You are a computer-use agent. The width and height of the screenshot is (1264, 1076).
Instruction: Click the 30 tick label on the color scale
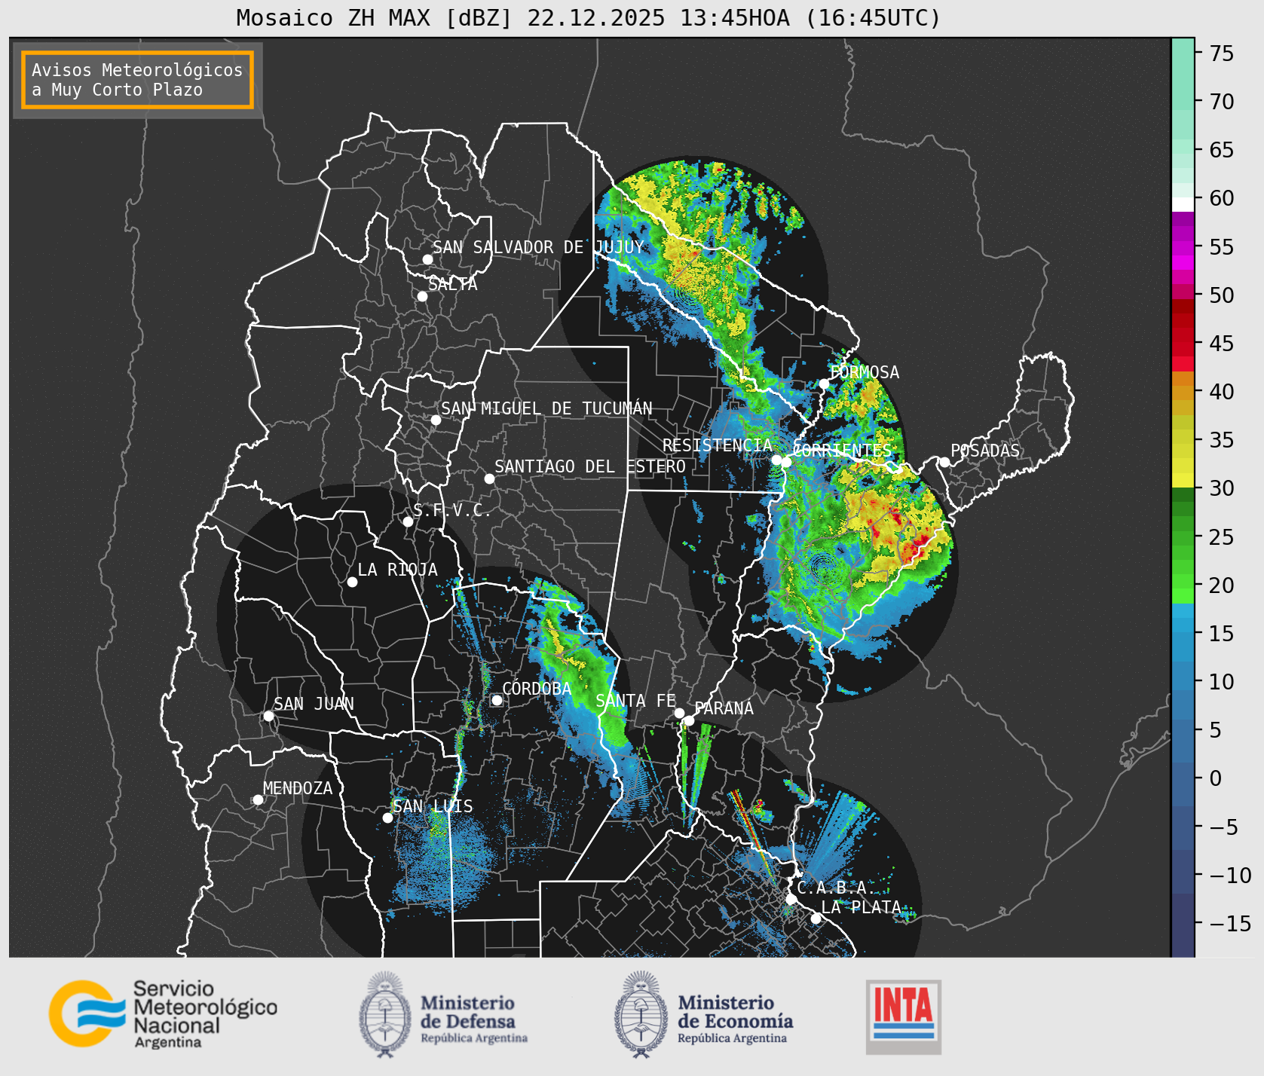point(1222,488)
